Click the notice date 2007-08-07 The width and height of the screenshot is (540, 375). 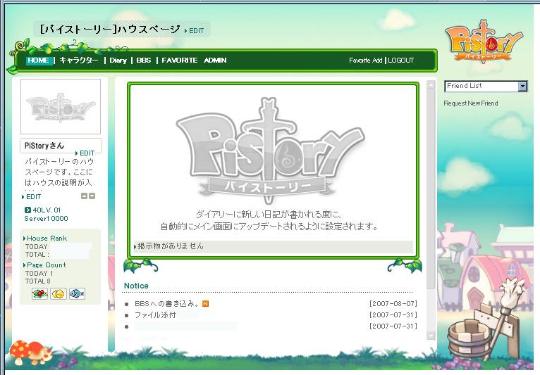[393, 304]
